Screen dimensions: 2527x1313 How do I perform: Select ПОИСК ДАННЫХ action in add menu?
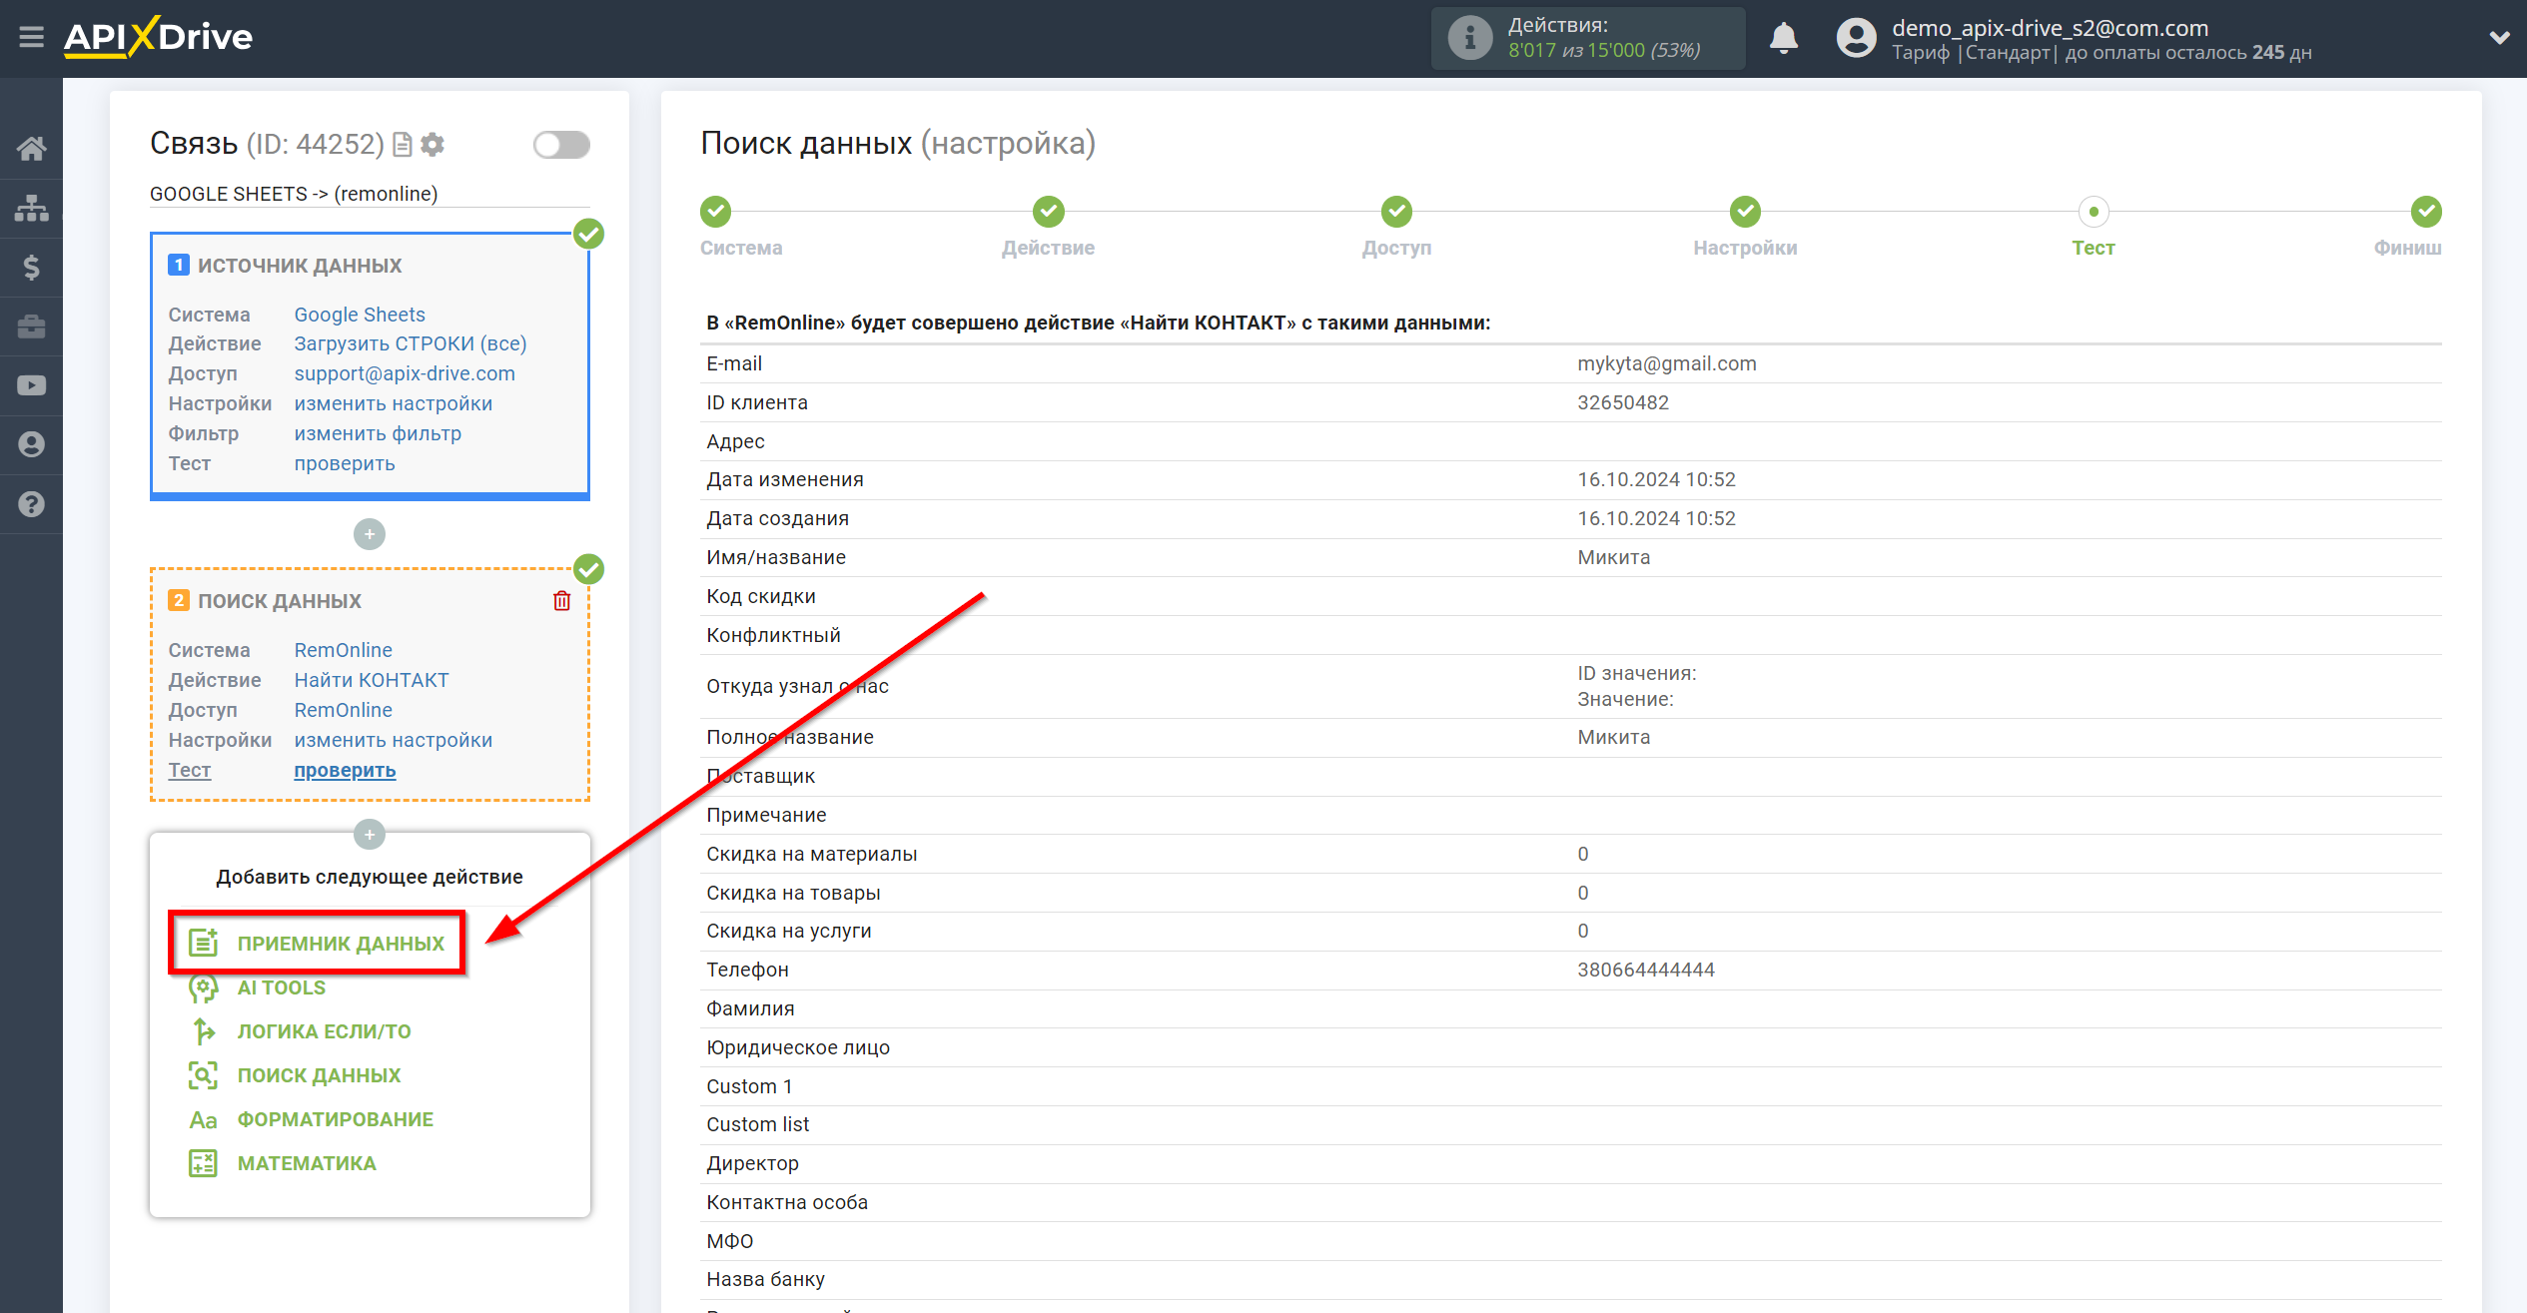(319, 1075)
